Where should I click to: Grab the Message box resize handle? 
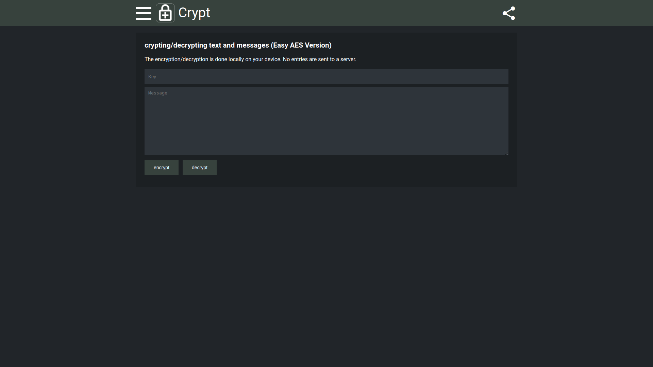click(506, 153)
